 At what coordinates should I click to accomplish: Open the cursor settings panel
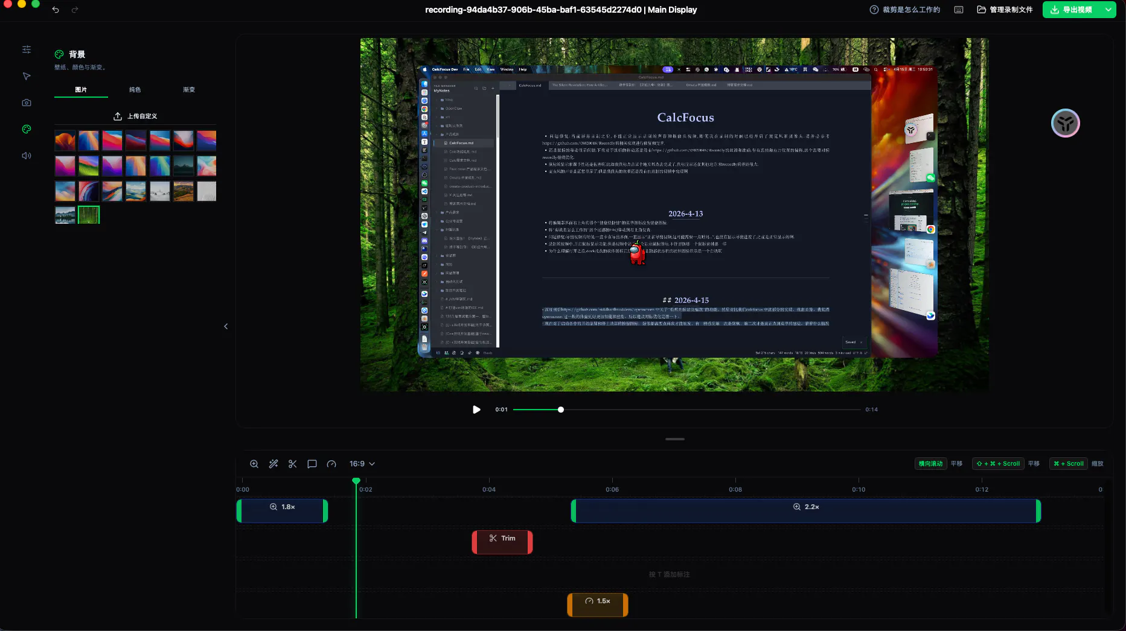tap(27, 76)
